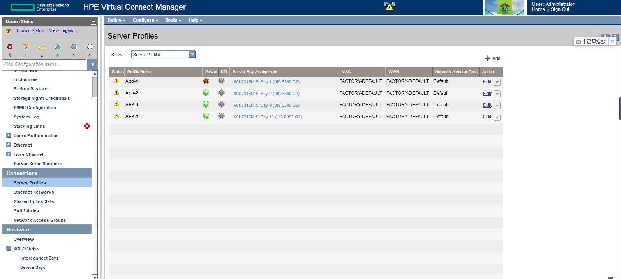Open Hardware Overview
Image resolution: width=621 pixels, height=279 pixels.
click(24, 239)
